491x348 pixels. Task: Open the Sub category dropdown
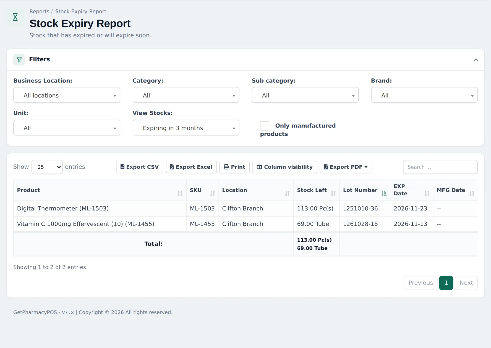click(305, 95)
